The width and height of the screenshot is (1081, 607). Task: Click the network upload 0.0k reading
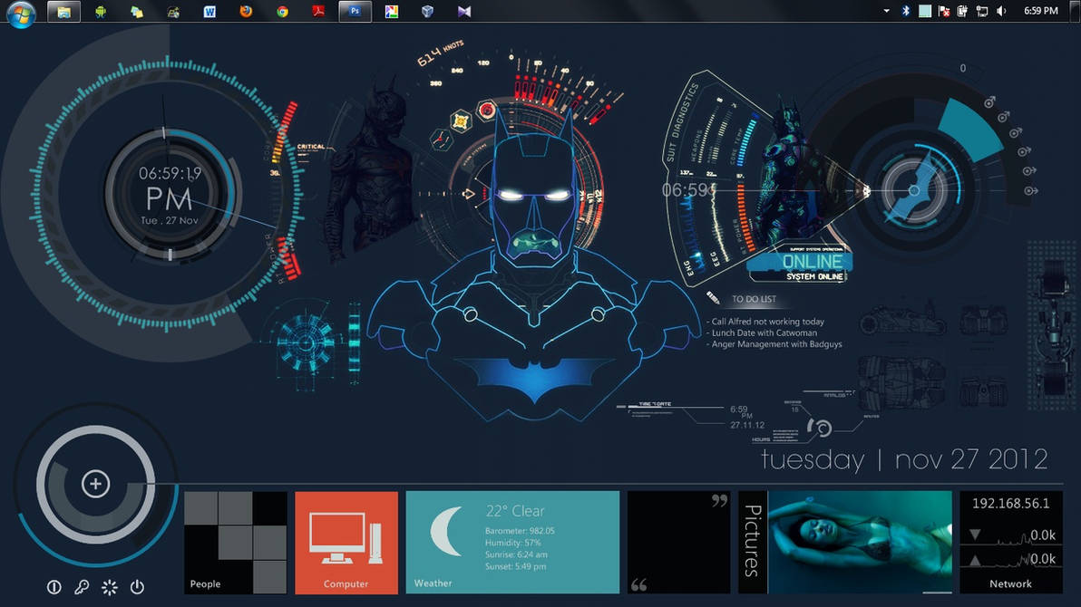[1042, 559]
